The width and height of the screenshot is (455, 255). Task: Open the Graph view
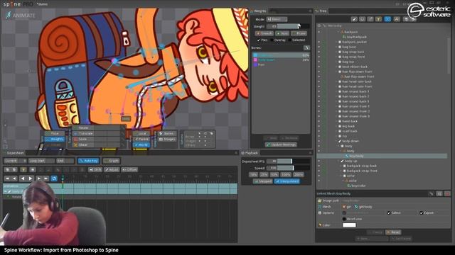(x=112, y=161)
